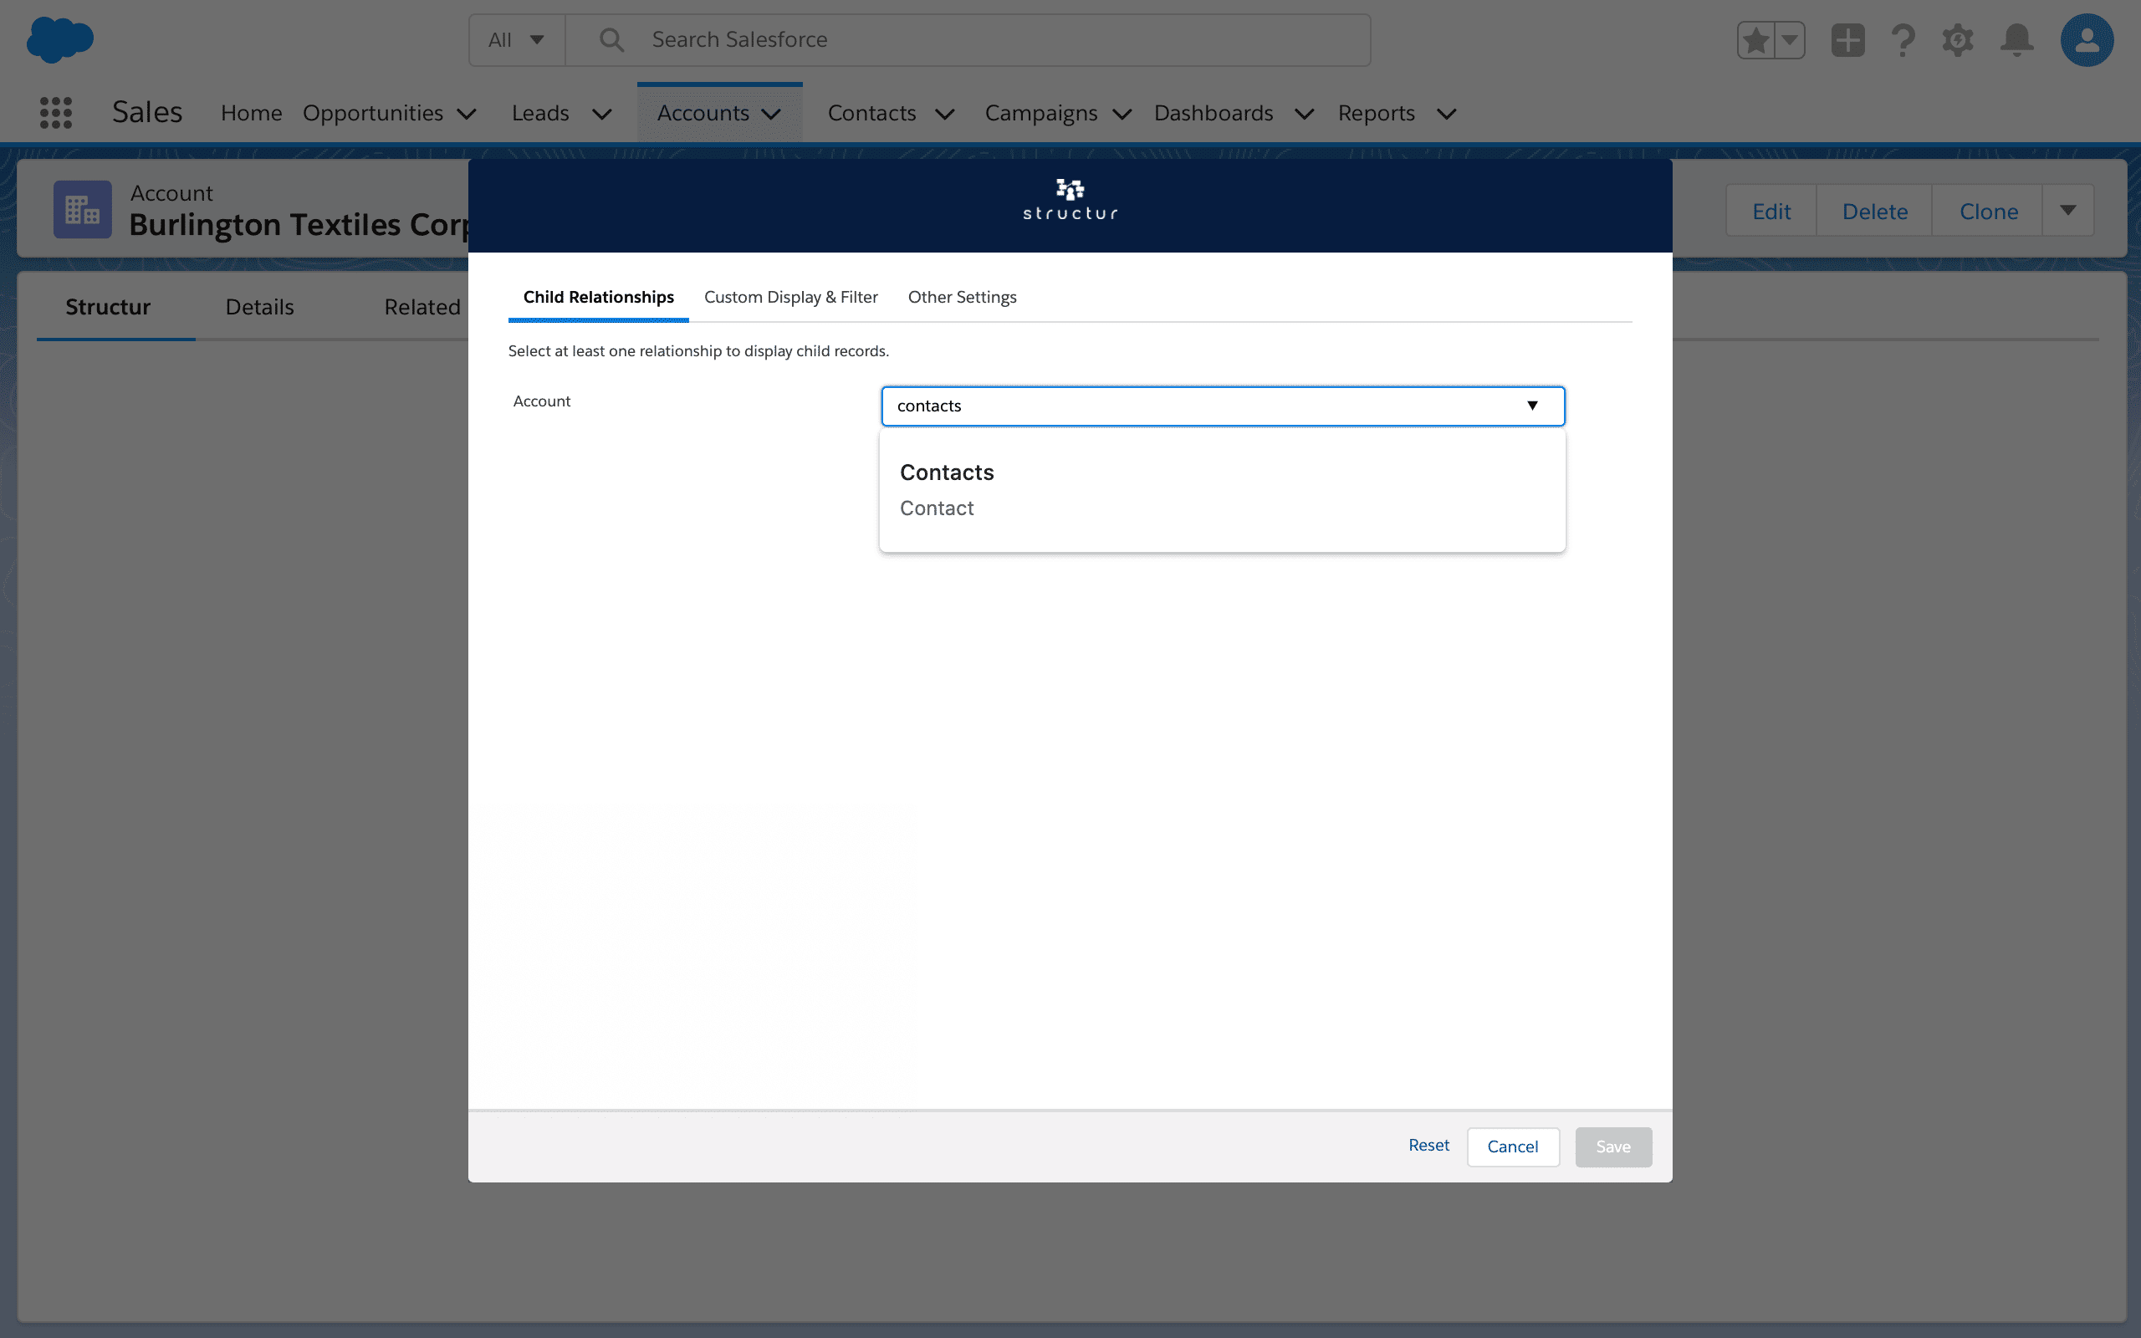Click the Burlington Textiles Corp title
The width and height of the screenshot is (2141, 1338).
(x=299, y=225)
